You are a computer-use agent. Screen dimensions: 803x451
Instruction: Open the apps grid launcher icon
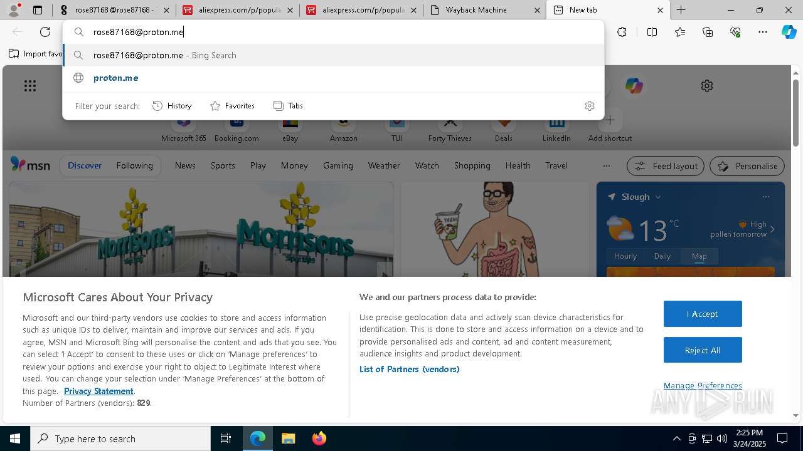30,86
